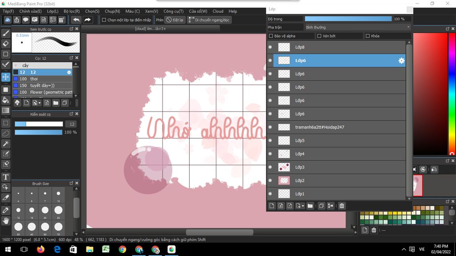Select the Eyedropper tool
The height and width of the screenshot is (256, 456).
tap(5, 210)
